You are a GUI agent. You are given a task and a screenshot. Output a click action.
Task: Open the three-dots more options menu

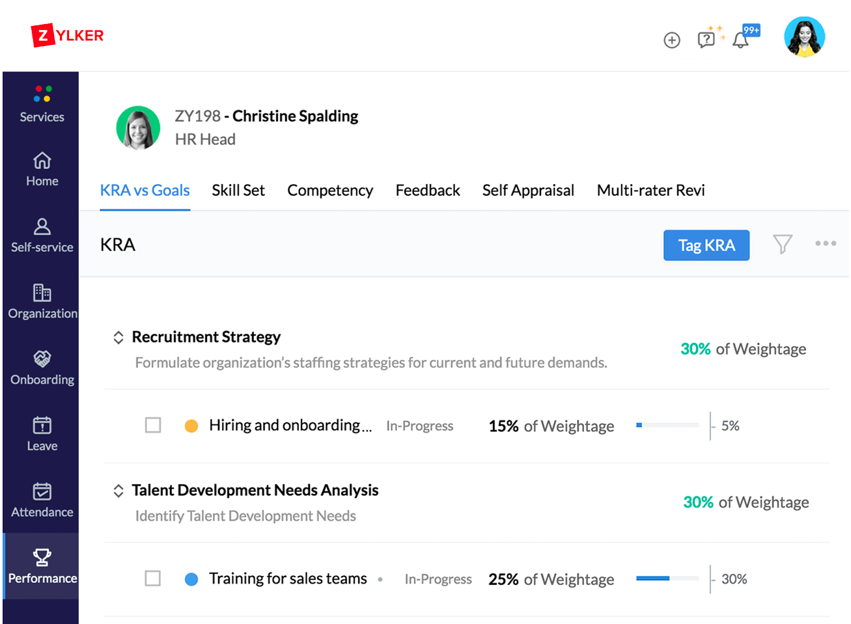(x=826, y=243)
